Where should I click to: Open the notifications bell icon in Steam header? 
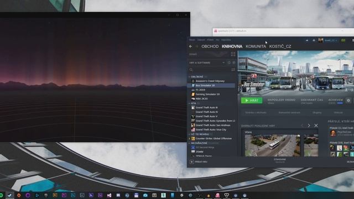[314, 40]
